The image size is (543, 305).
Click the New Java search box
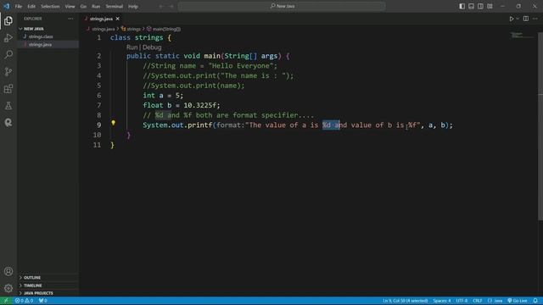282,6
